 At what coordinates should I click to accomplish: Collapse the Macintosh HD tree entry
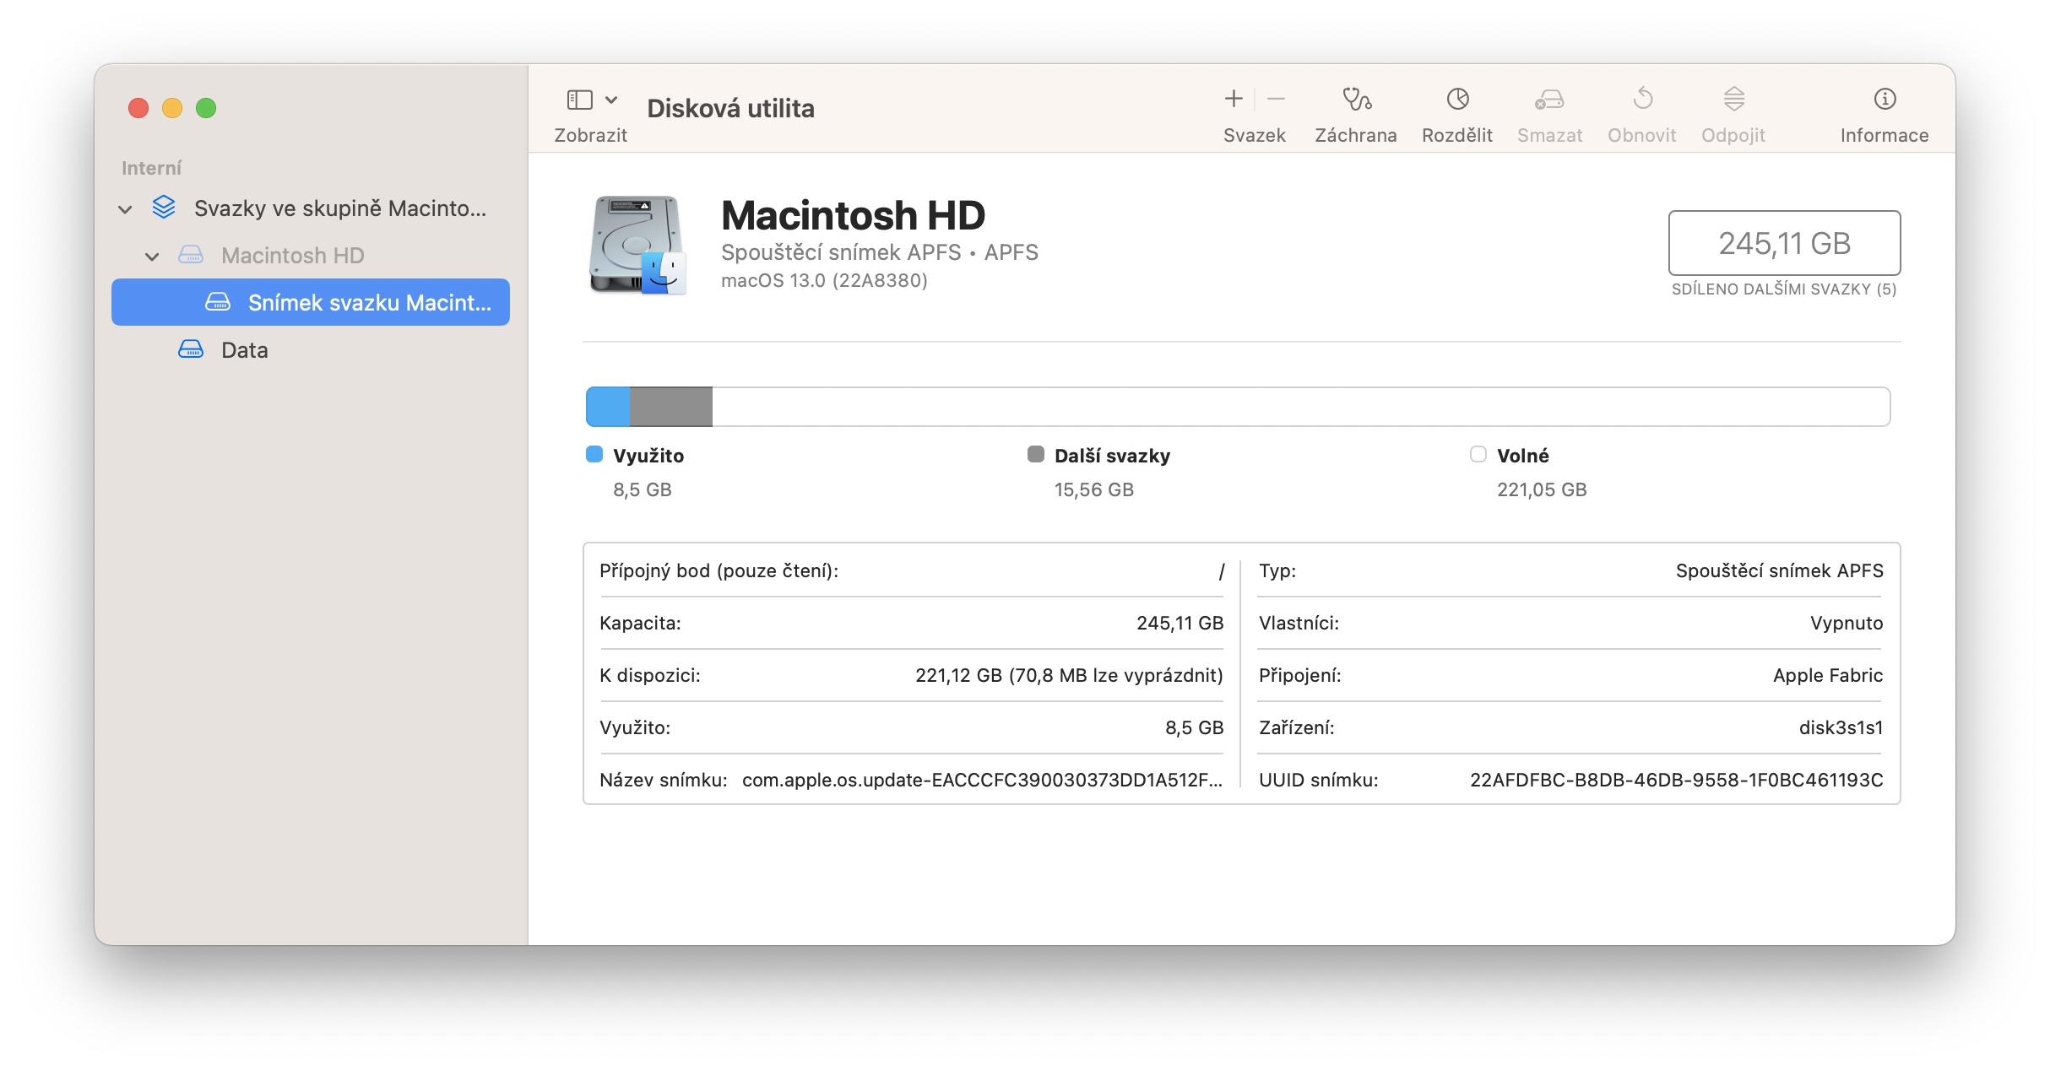click(152, 257)
